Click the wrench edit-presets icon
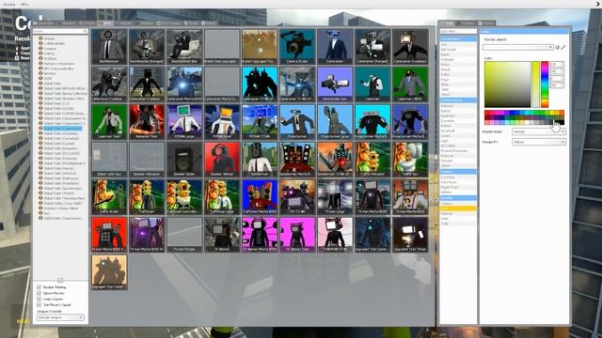The image size is (602, 338). click(x=563, y=47)
